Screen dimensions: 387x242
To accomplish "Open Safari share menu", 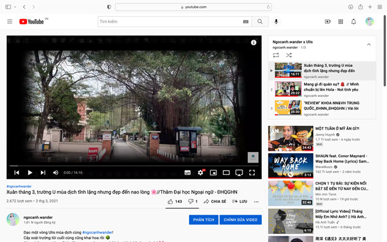I will (360, 7).
